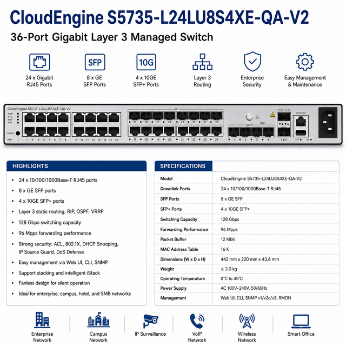
Task: Click the power socket on the switch
Action: click(328, 123)
